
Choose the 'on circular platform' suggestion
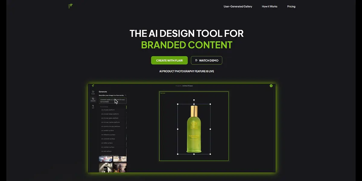pos(108,110)
